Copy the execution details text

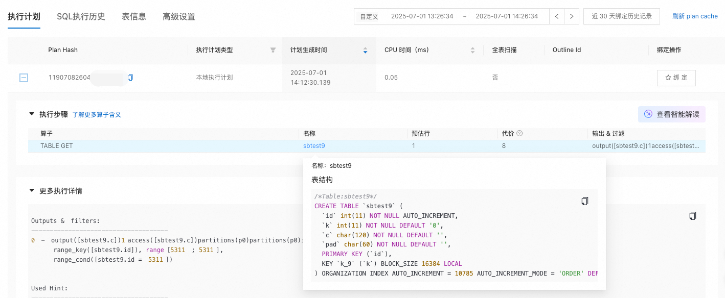tap(693, 216)
